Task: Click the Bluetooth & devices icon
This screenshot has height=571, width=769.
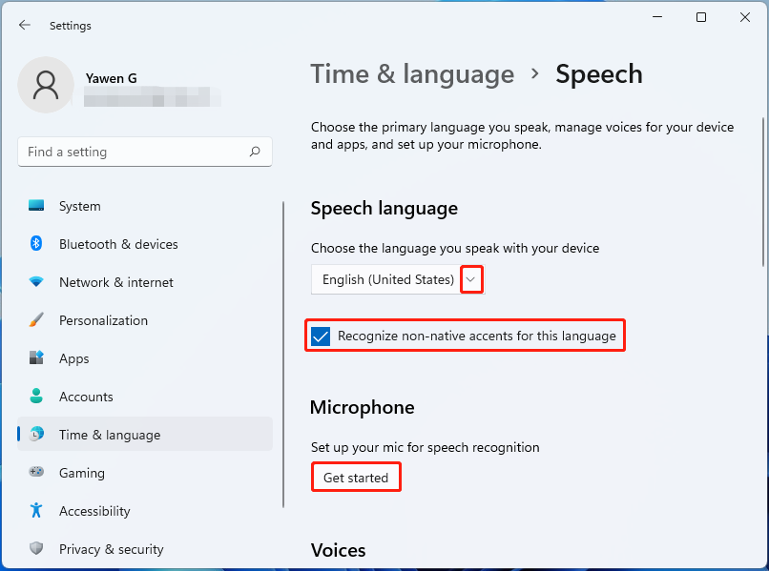Action: (36, 244)
